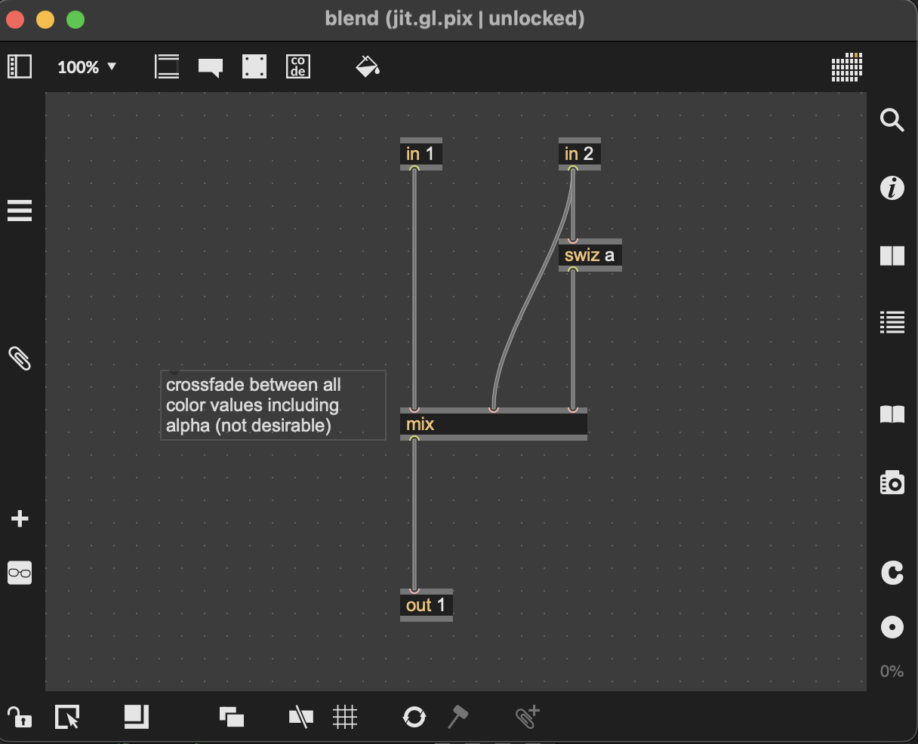The width and height of the screenshot is (918, 744).
Task: Click the round dot icon above 0%
Action: tap(892, 627)
